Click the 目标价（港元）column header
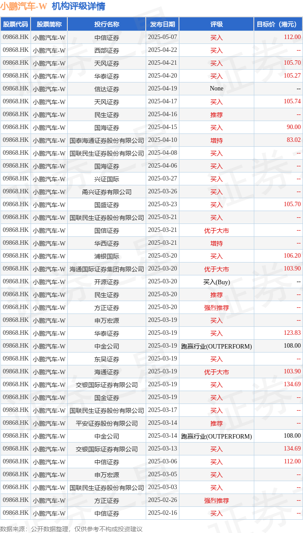 [278, 24]
